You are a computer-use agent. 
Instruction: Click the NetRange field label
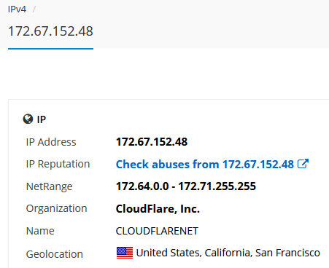pos(49,186)
